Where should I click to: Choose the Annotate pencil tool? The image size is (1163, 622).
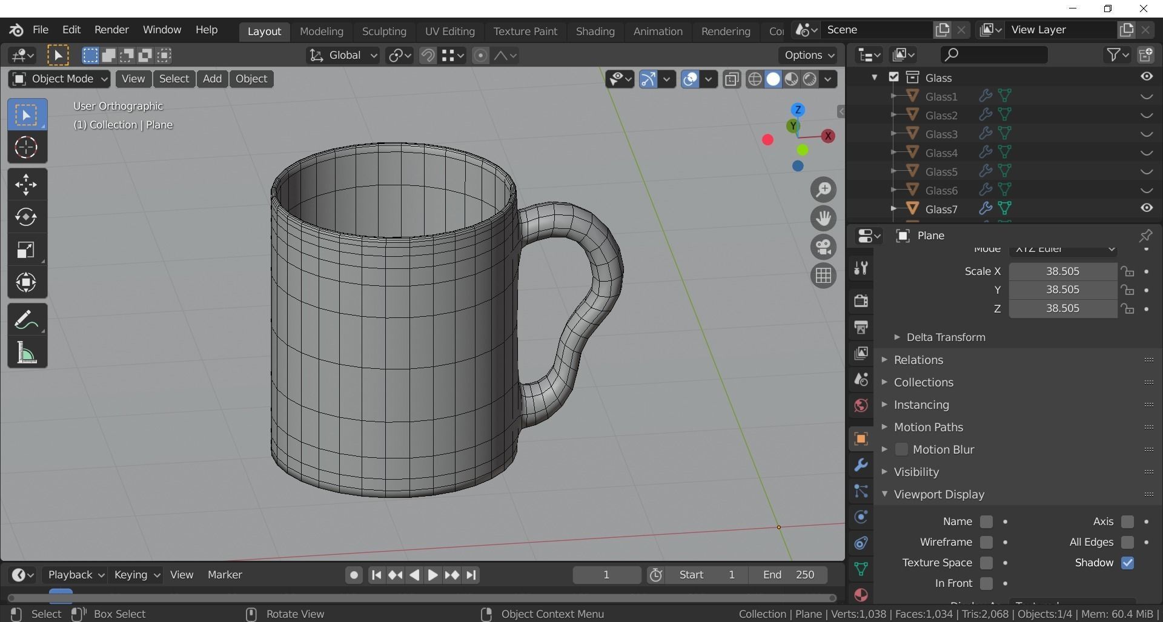(26, 320)
